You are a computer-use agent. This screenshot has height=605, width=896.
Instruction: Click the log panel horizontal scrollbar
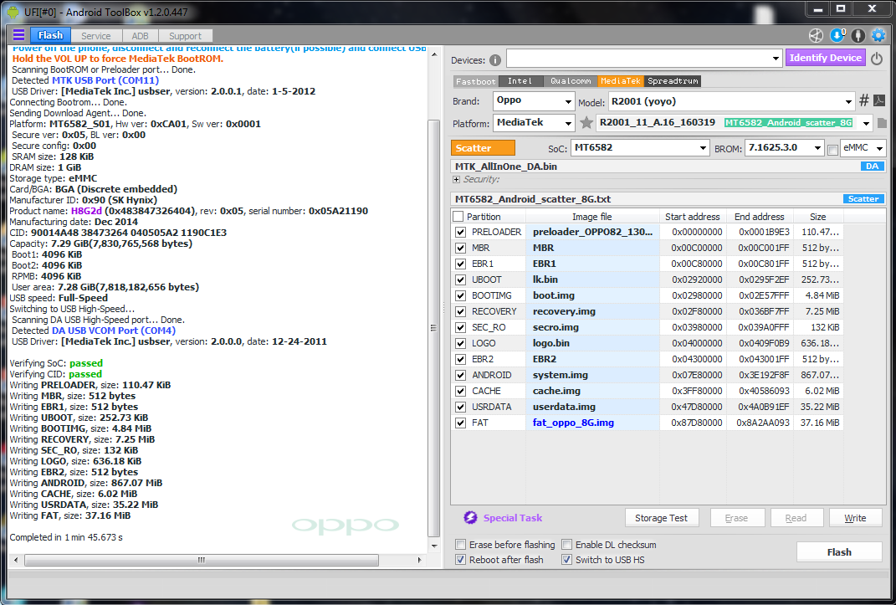(x=201, y=560)
